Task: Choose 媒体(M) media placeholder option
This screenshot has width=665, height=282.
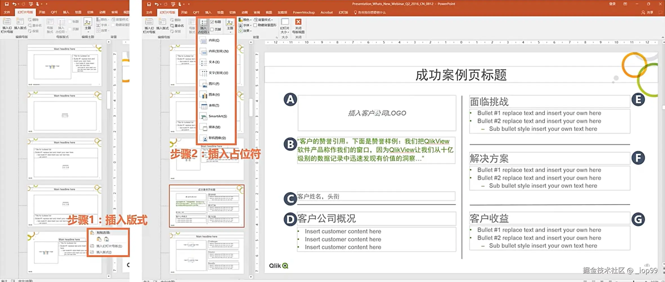Action: pyautogui.click(x=216, y=127)
